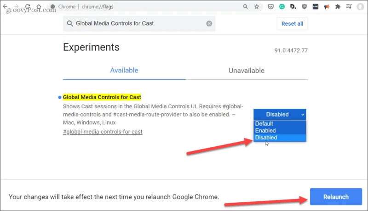Click the Reset all button
This screenshot has width=368, height=211.
click(x=292, y=24)
